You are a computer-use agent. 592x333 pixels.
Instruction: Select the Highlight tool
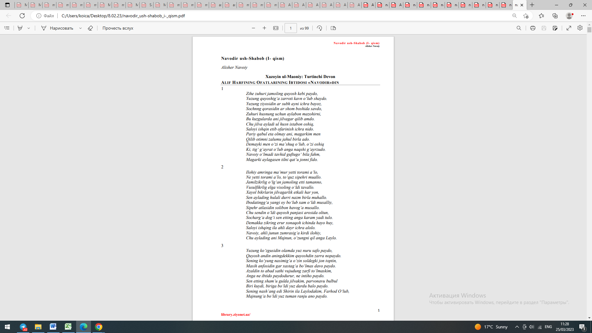20,28
